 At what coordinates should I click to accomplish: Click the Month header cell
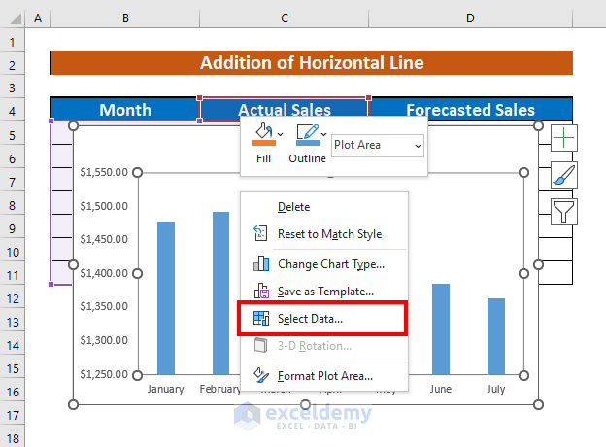click(x=125, y=110)
